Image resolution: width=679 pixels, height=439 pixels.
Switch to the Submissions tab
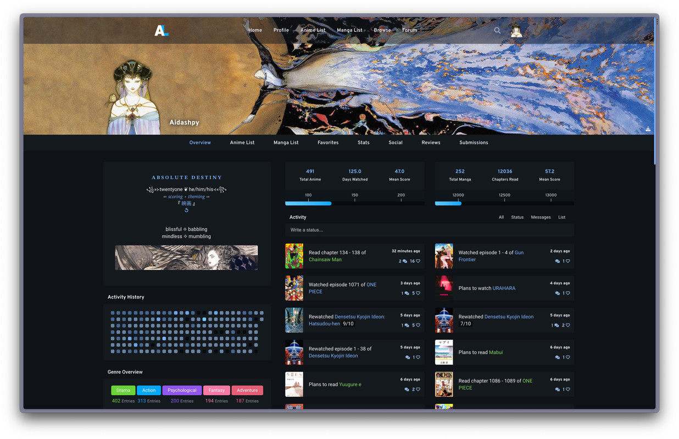474,143
